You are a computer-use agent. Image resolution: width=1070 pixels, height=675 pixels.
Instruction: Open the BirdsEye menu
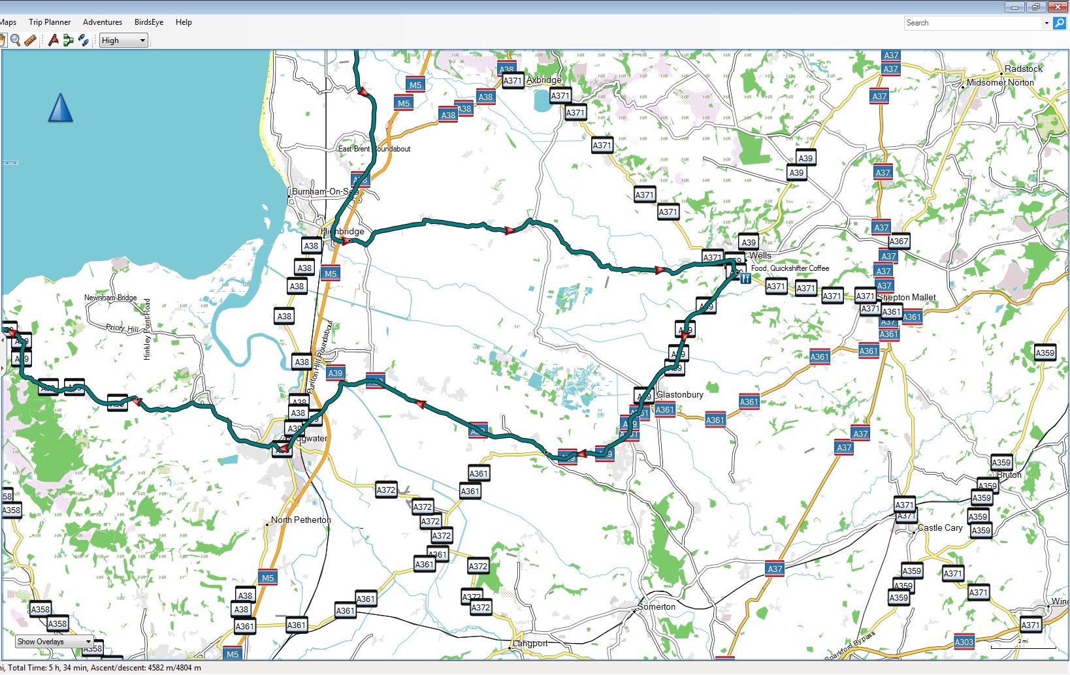(149, 22)
